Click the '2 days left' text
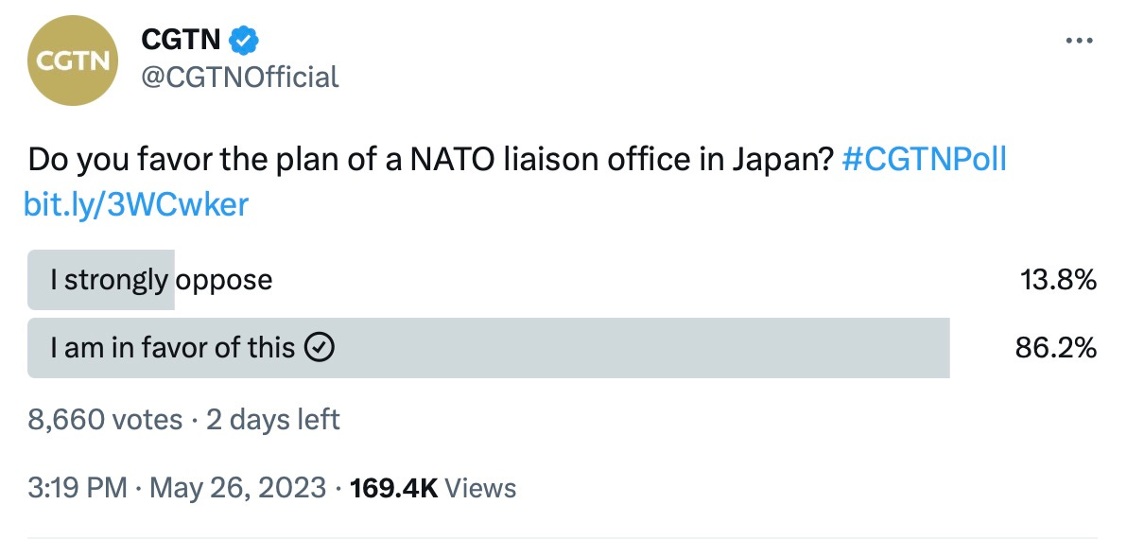The height and width of the screenshot is (539, 1127). (x=273, y=419)
